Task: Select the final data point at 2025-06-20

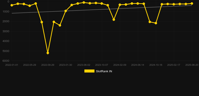Action: click(192, 3)
